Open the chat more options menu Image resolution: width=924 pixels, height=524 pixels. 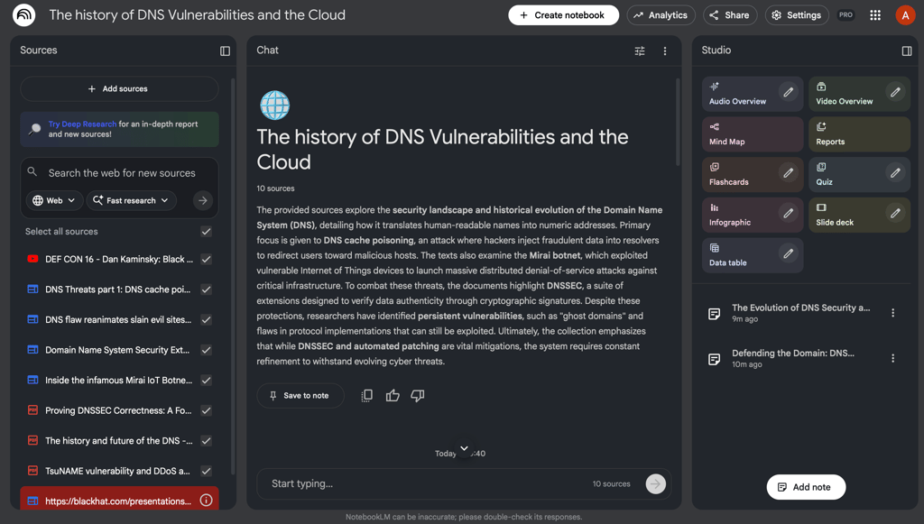click(665, 51)
